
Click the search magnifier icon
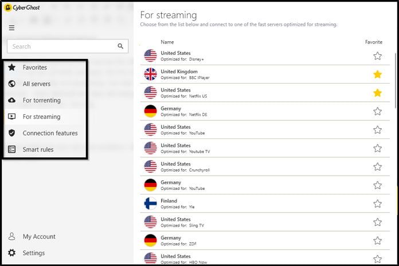pyautogui.click(x=120, y=46)
